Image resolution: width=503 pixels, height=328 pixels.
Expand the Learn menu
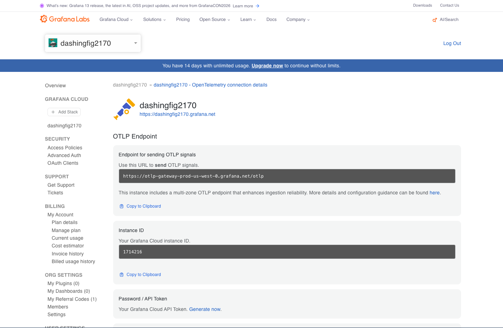pos(248,20)
